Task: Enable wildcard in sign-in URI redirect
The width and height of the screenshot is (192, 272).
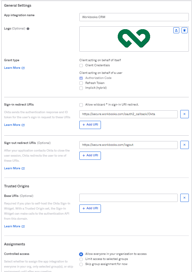Action: point(81,105)
